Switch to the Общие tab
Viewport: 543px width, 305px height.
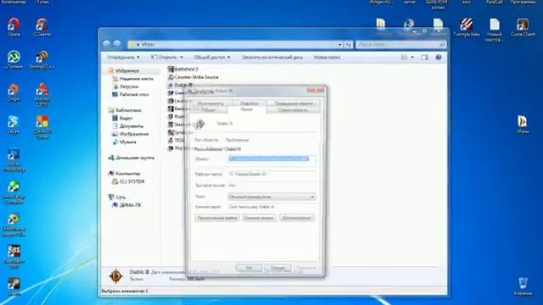(x=209, y=109)
